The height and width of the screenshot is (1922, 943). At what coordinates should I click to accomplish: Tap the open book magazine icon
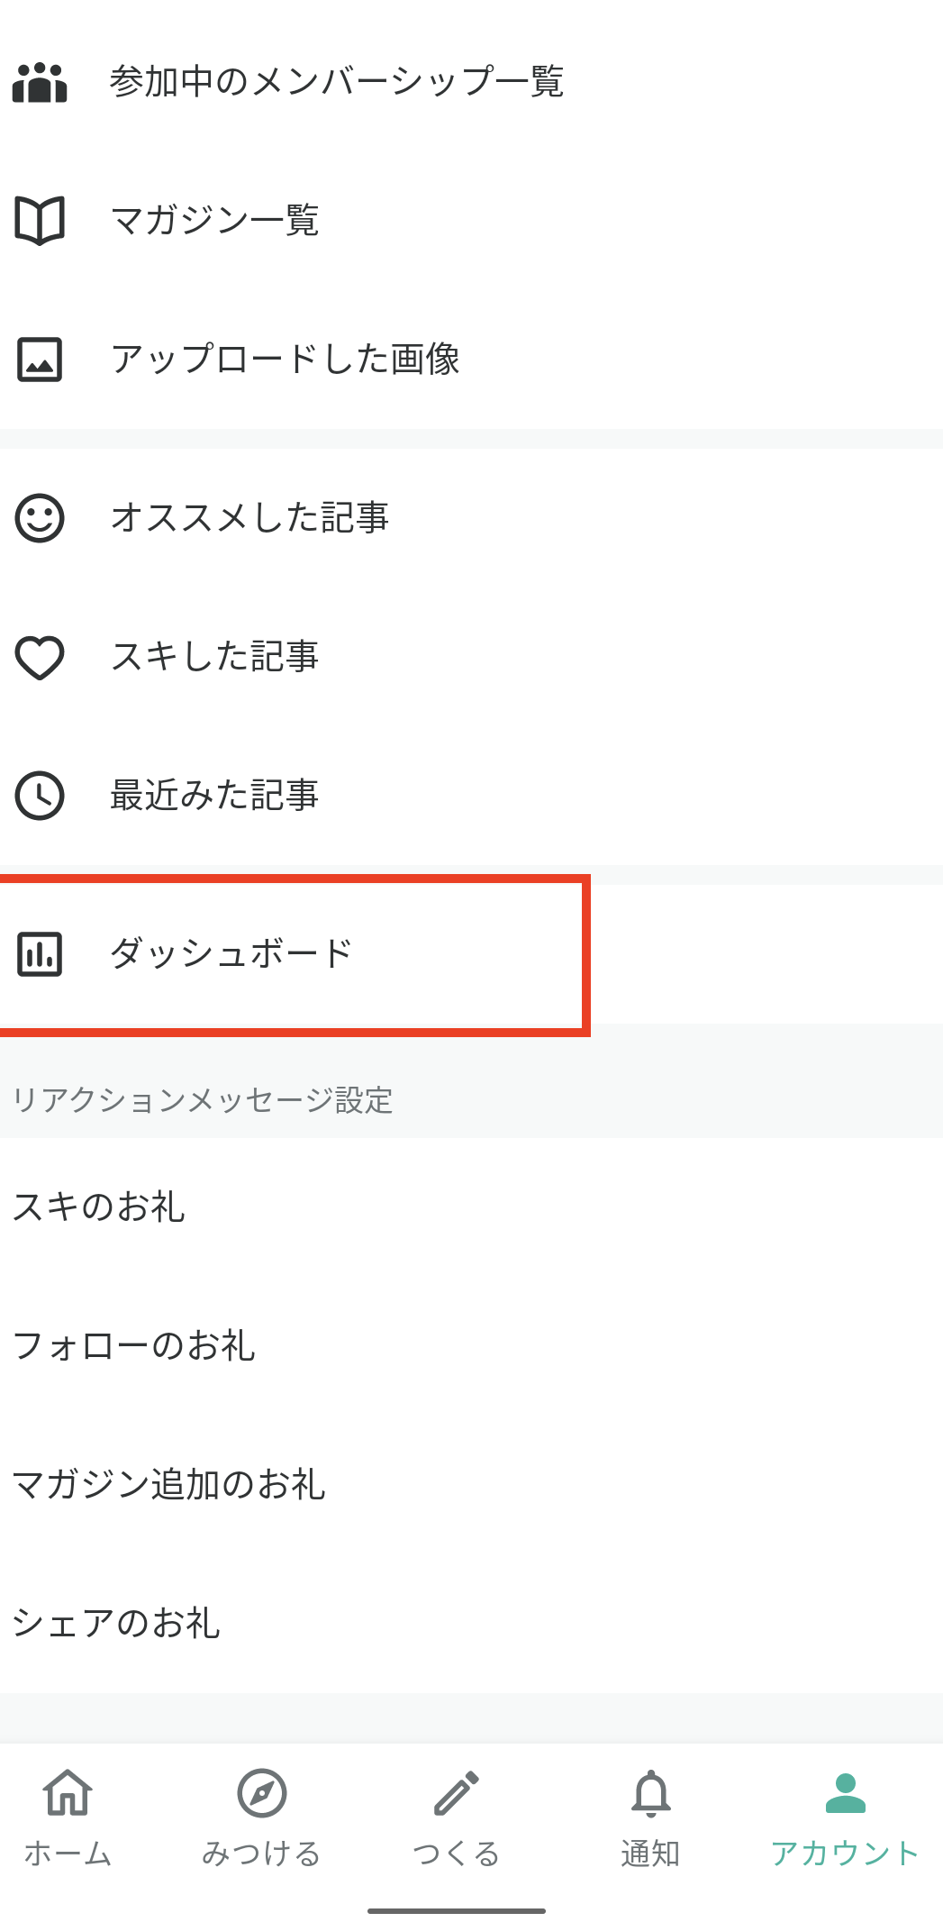40,221
